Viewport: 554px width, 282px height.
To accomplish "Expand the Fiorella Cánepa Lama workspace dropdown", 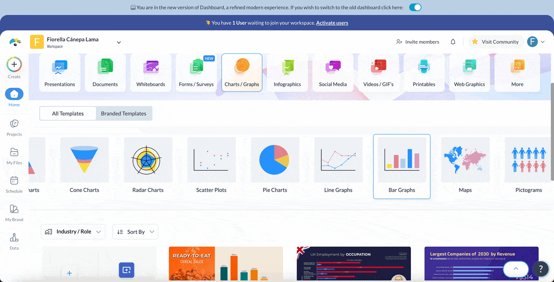I will (119, 41).
